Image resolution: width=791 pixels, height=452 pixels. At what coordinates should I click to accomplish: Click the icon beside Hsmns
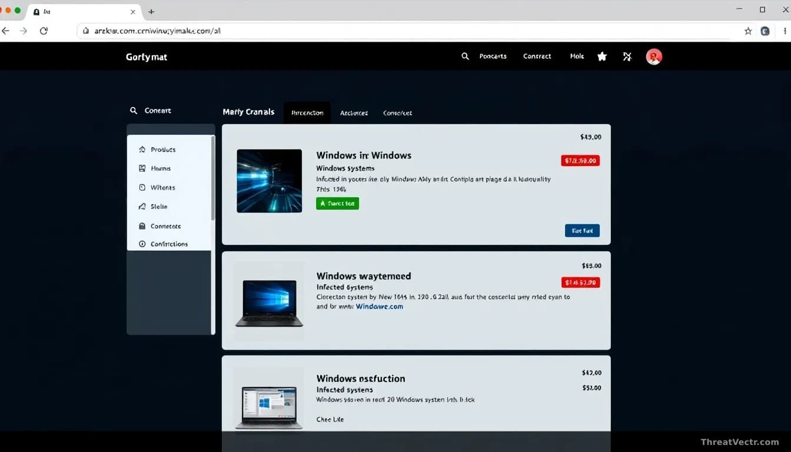pyautogui.click(x=142, y=168)
